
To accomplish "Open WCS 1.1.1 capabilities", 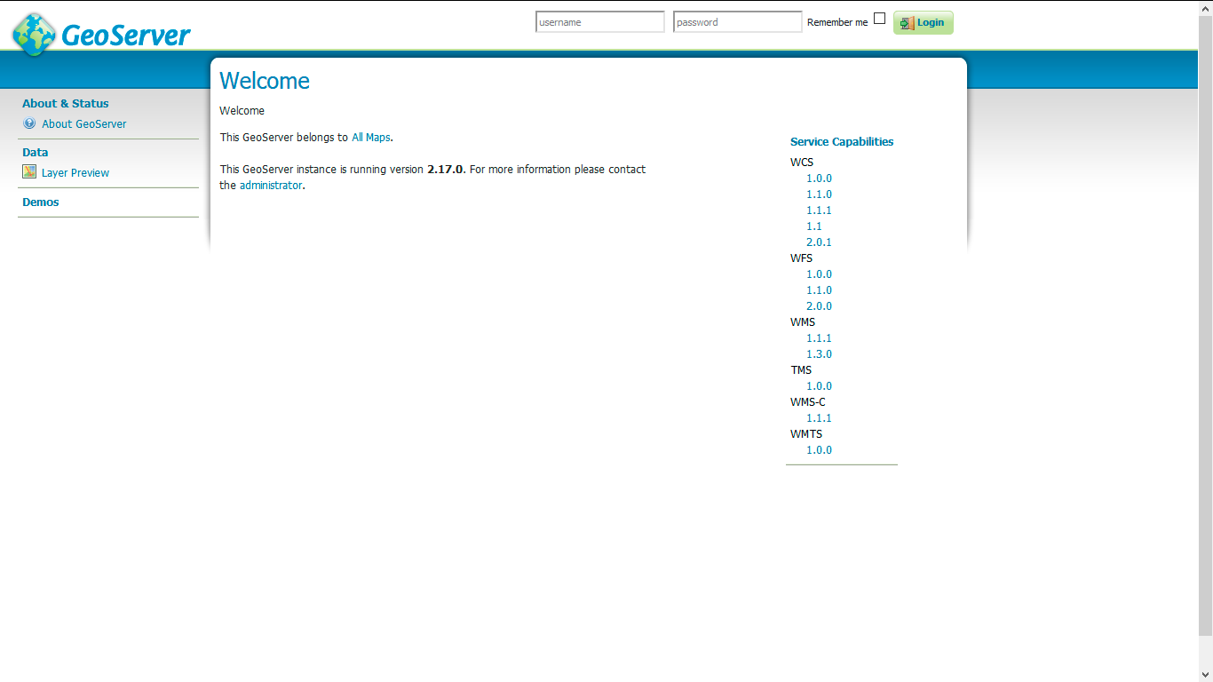I will 819,210.
